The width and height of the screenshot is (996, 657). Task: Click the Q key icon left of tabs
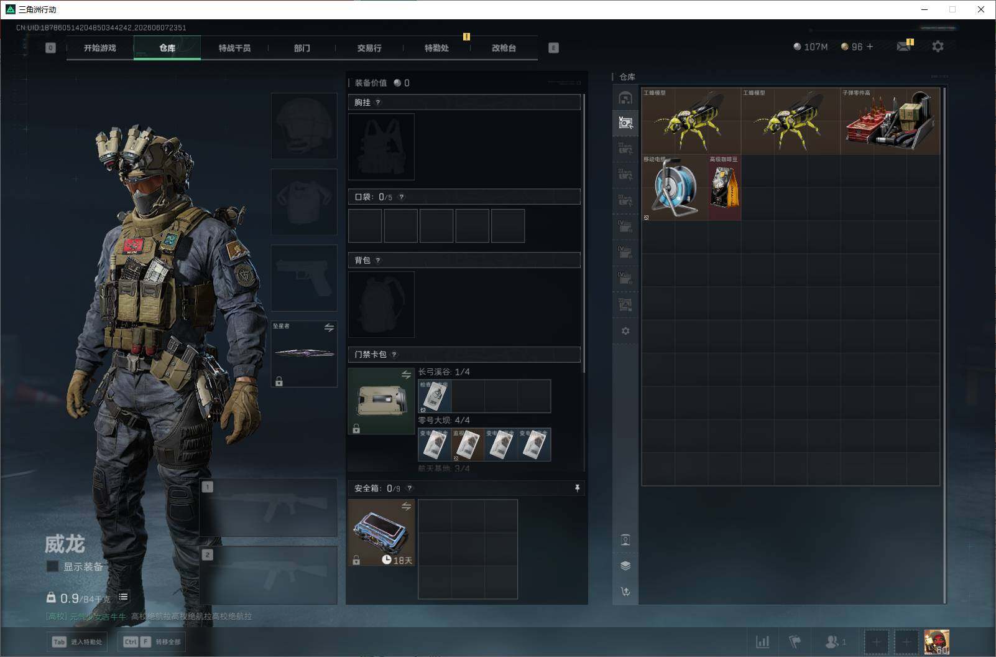coord(50,48)
